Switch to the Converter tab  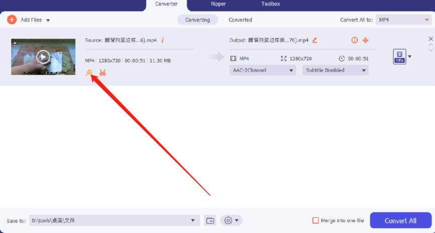(x=167, y=4)
